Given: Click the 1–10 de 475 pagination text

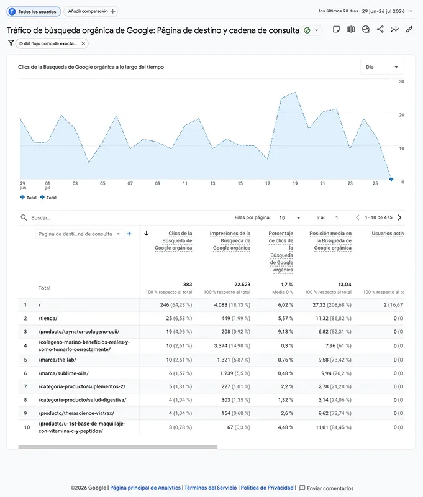Looking at the screenshot, I should tap(379, 217).
